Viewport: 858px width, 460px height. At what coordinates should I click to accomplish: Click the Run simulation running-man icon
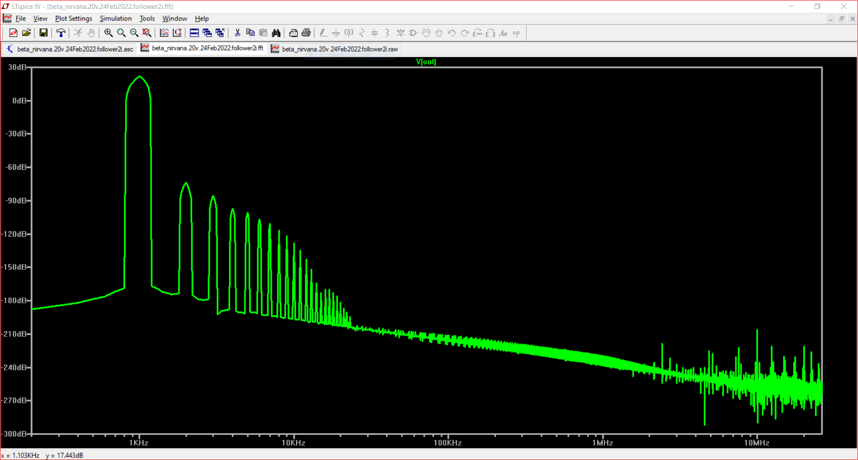point(78,33)
